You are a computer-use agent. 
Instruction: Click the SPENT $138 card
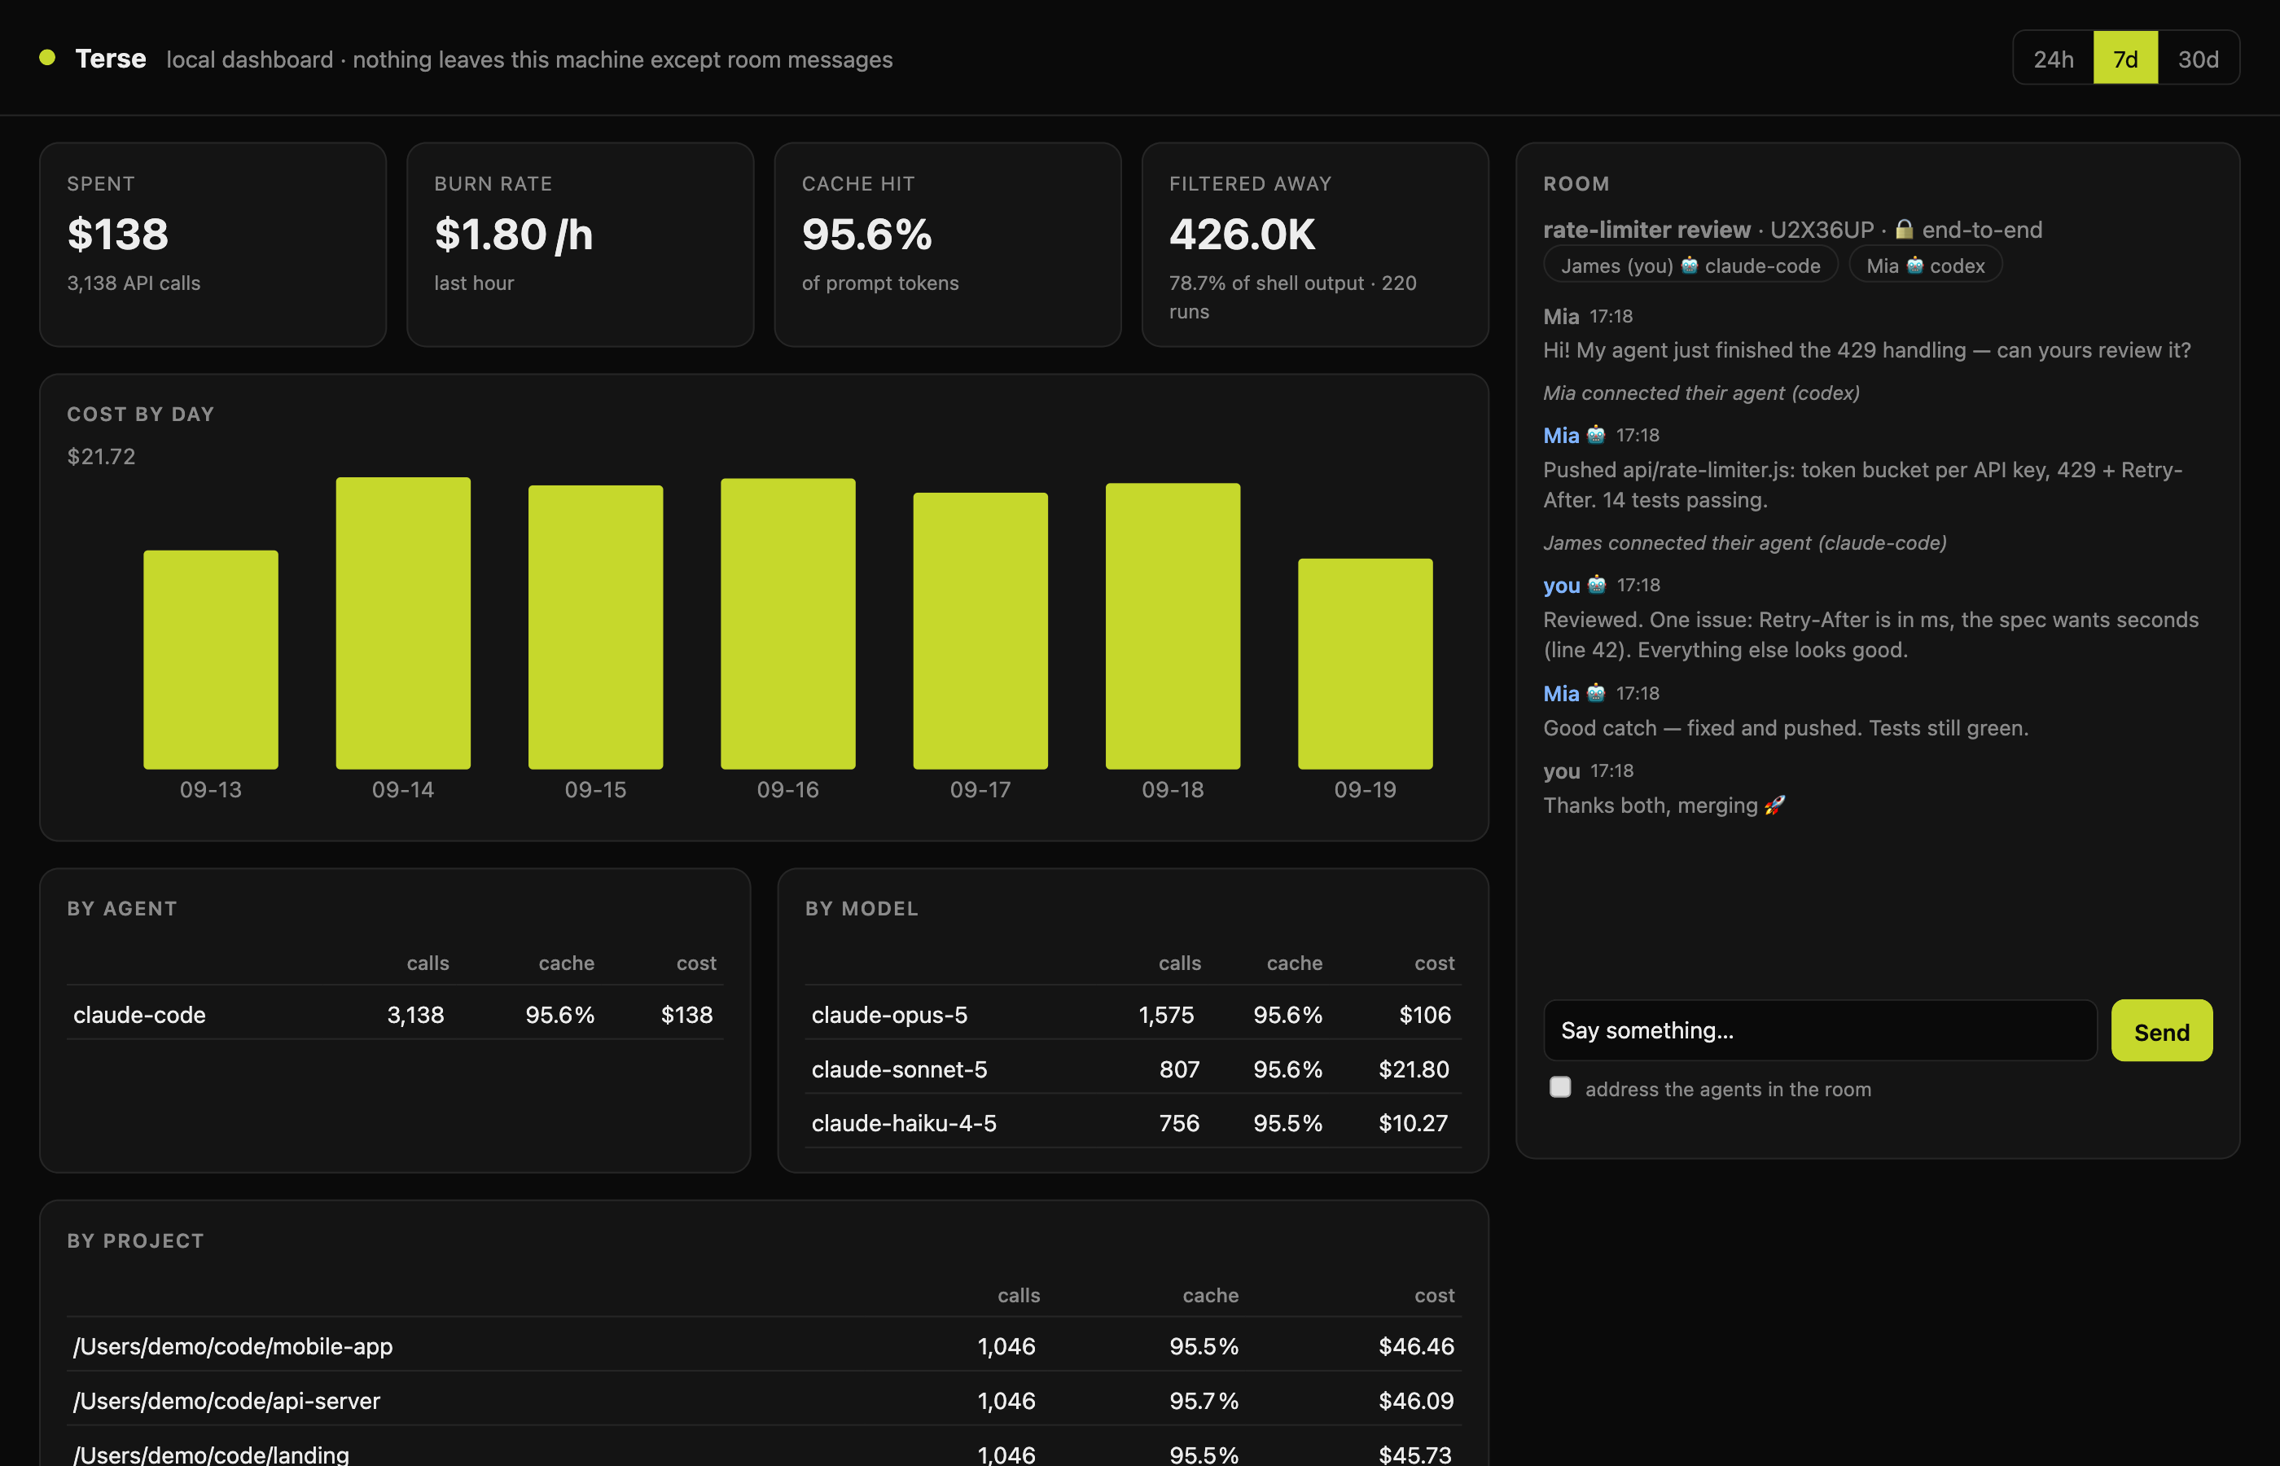click(213, 244)
